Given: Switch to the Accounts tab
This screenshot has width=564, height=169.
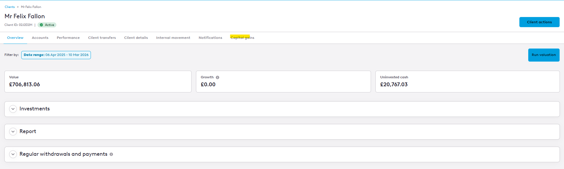Looking at the screenshot, I should (40, 38).
